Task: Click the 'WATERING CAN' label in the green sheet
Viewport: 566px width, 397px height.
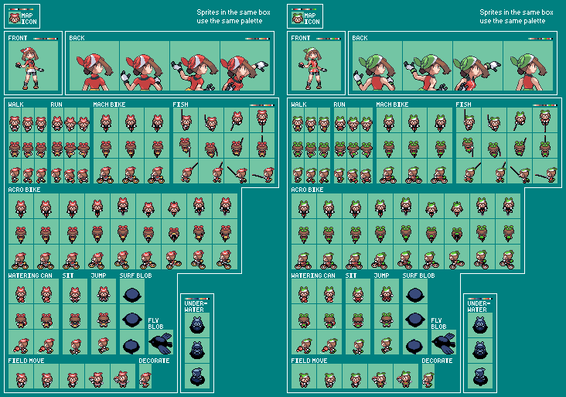Action: (x=313, y=276)
